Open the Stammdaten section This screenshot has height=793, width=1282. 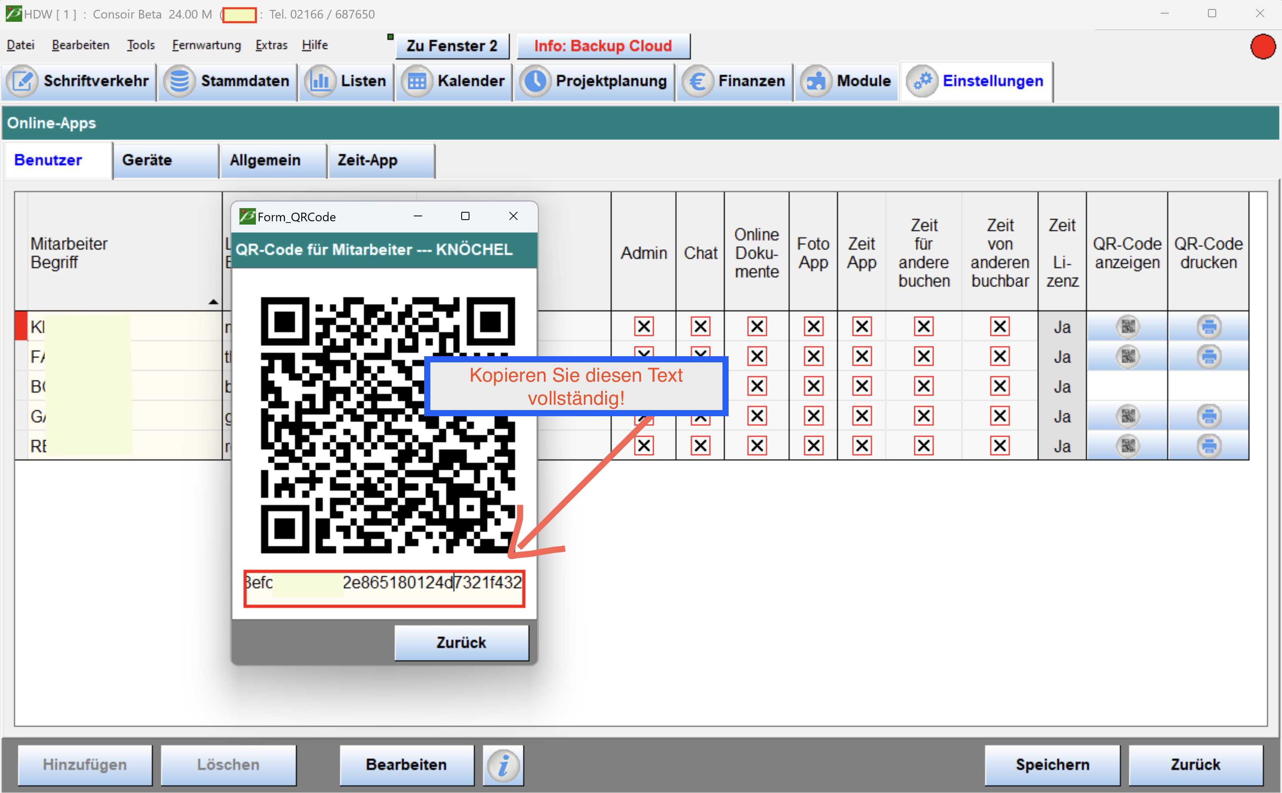[228, 81]
